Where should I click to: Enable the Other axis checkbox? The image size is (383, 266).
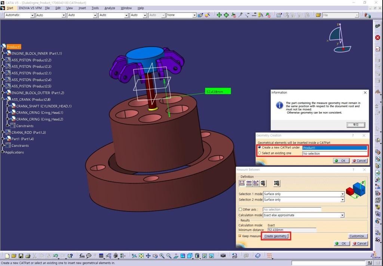tap(240, 209)
